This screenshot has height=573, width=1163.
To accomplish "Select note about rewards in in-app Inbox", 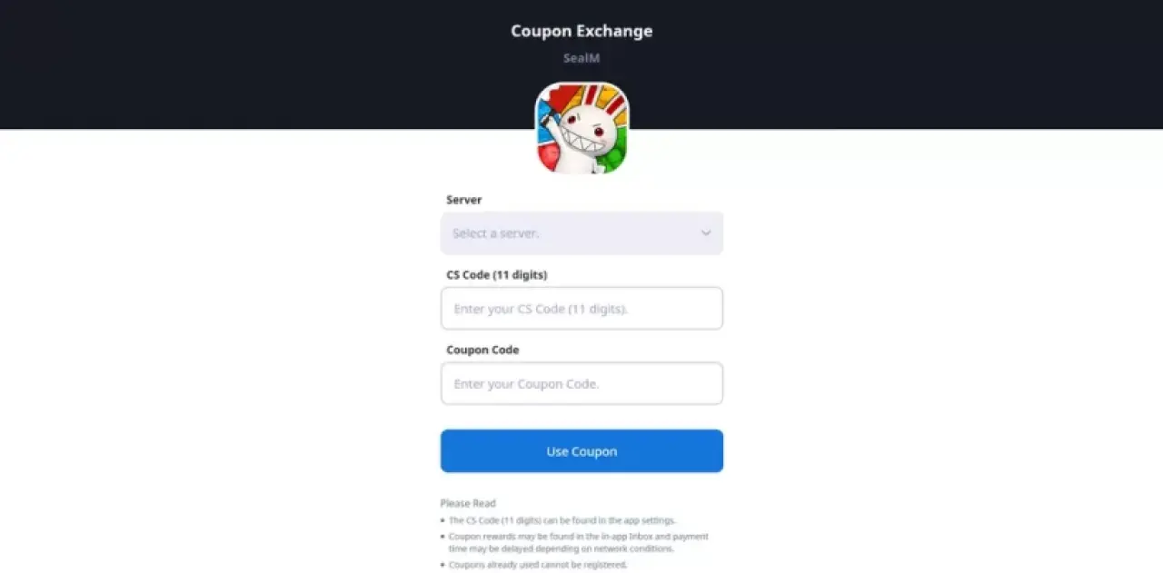I will point(579,543).
